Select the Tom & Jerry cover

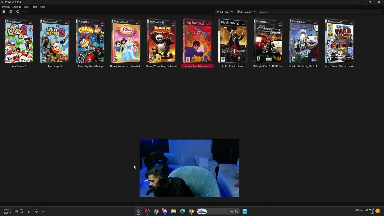click(340, 41)
